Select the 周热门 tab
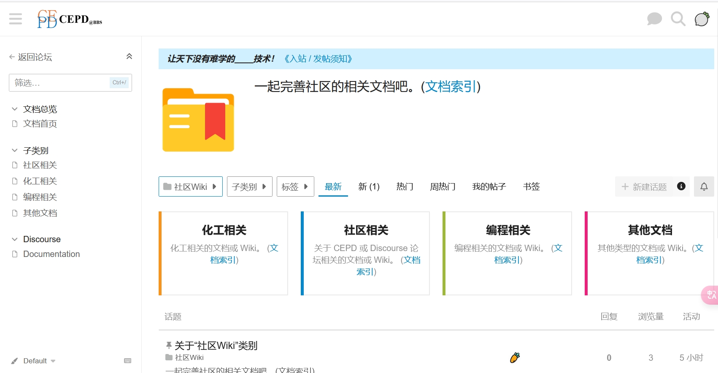 click(x=443, y=186)
